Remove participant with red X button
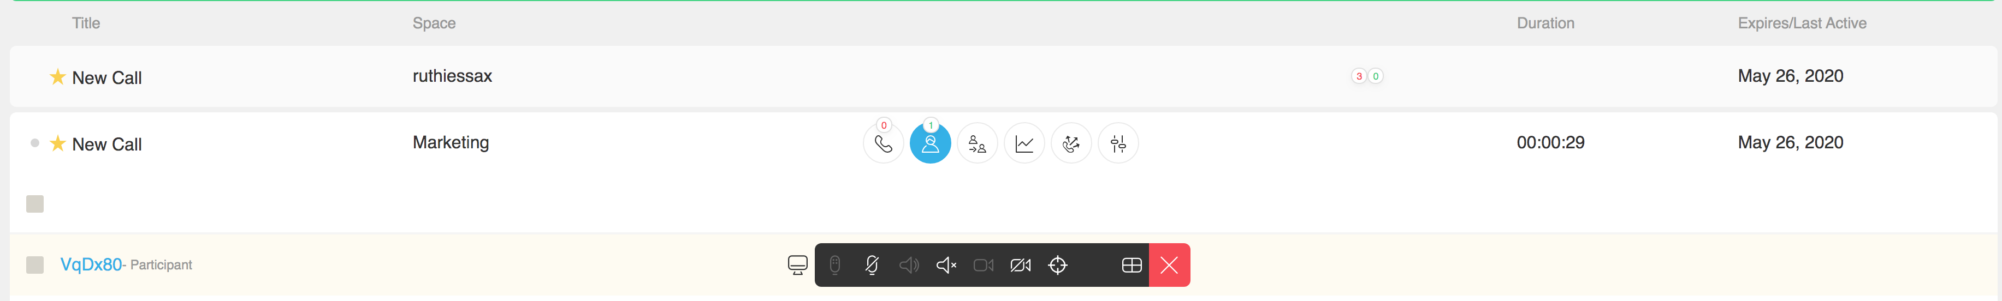Screen dimensions: 2002x301 (1169, 266)
